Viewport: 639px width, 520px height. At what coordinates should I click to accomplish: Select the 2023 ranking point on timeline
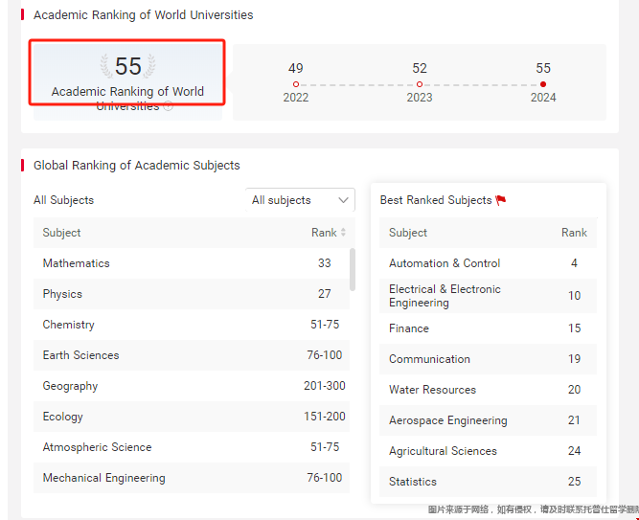coord(420,84)
